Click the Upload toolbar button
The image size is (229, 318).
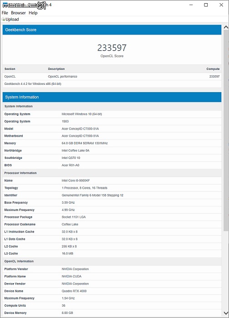pyautogui.click(x=10, y=20)
